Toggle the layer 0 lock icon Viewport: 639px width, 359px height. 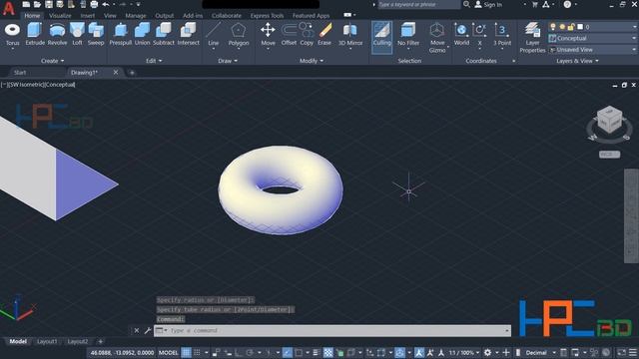(x=571, y=27)
